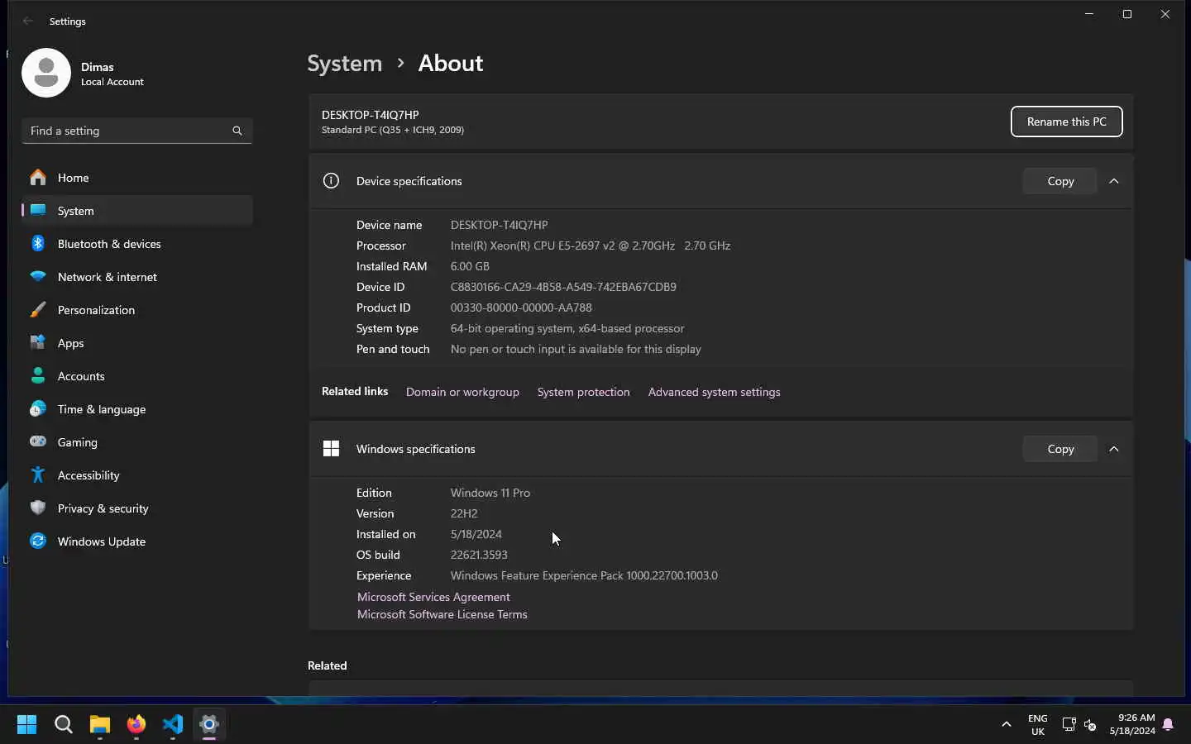Open the Home settings page
The width and height of the screenshot is (1191, 744).
[x=137, y=178]
